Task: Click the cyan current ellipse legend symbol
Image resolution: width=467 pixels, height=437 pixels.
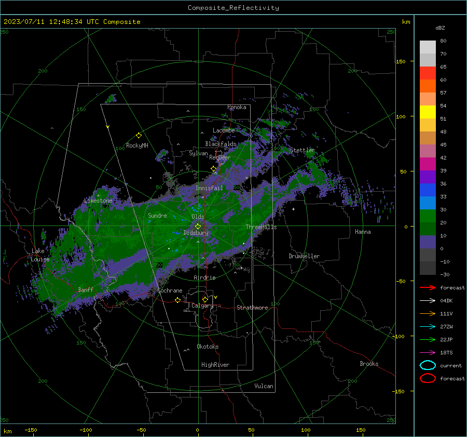Action: click(428, 365)
